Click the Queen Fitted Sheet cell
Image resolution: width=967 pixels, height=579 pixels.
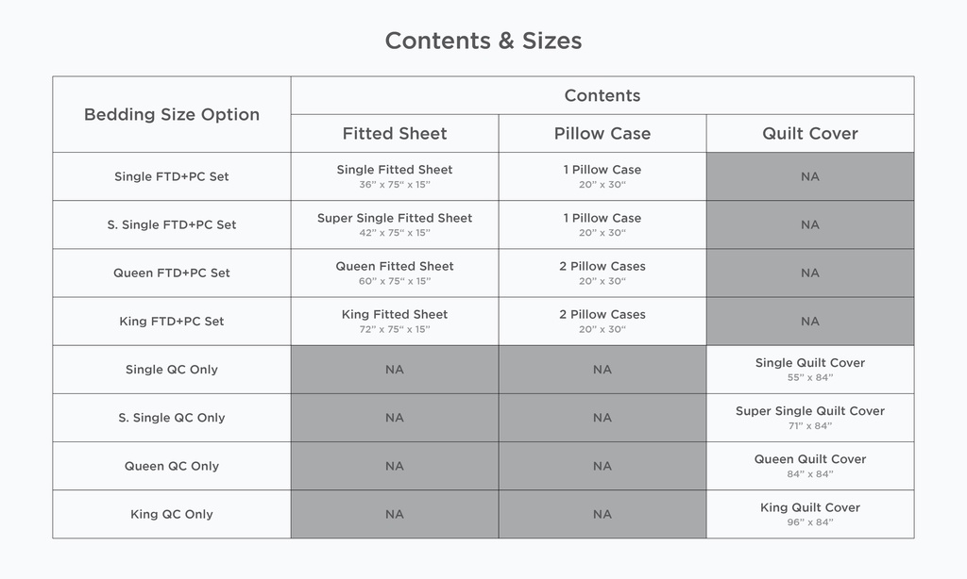(395, 273)
